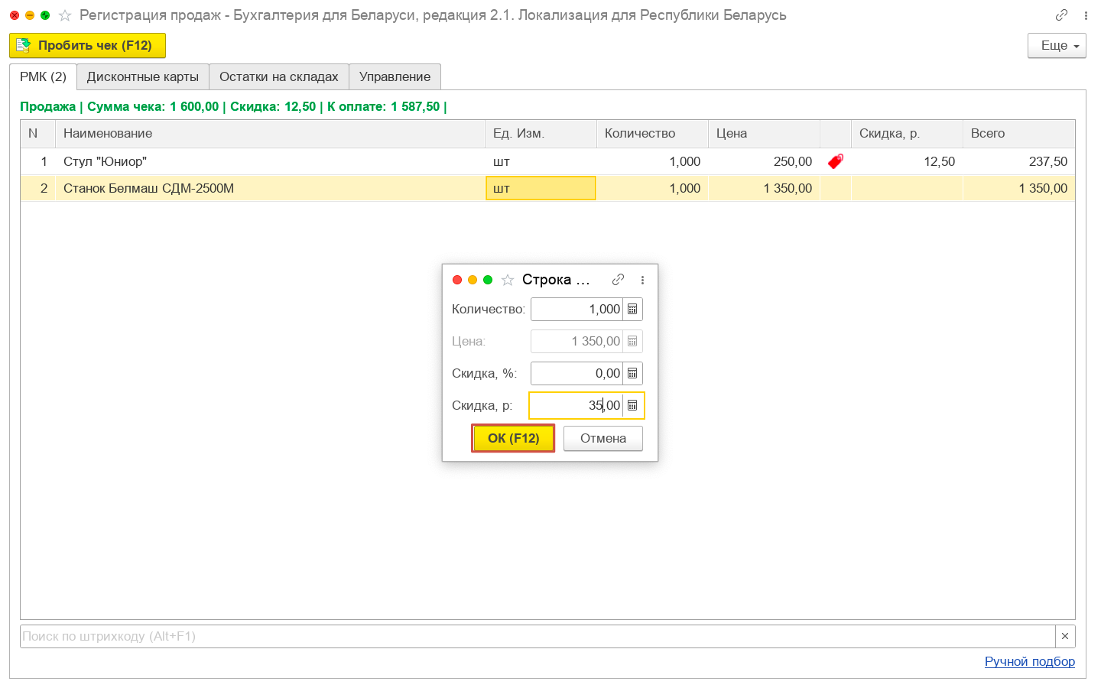Open the Остатки на складах tab
Screen dimensions: 1101x688
278,76
